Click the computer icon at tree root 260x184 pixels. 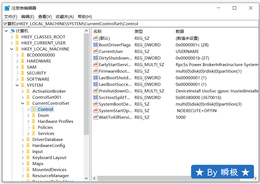pos(12,31)
